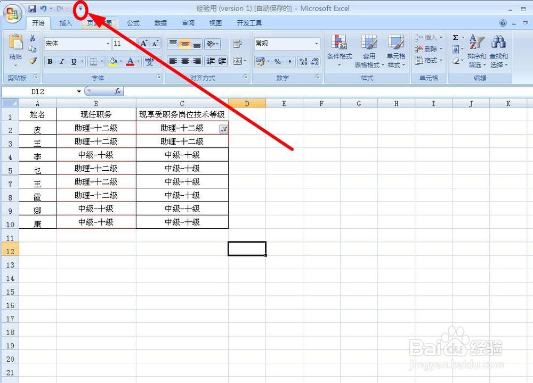
Task: Open the filter dropdown on cell C2
Action: pos(224,129)
